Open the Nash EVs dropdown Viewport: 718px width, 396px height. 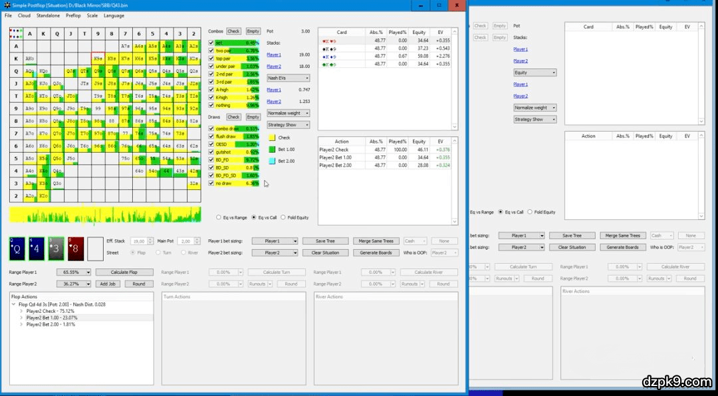288,78
